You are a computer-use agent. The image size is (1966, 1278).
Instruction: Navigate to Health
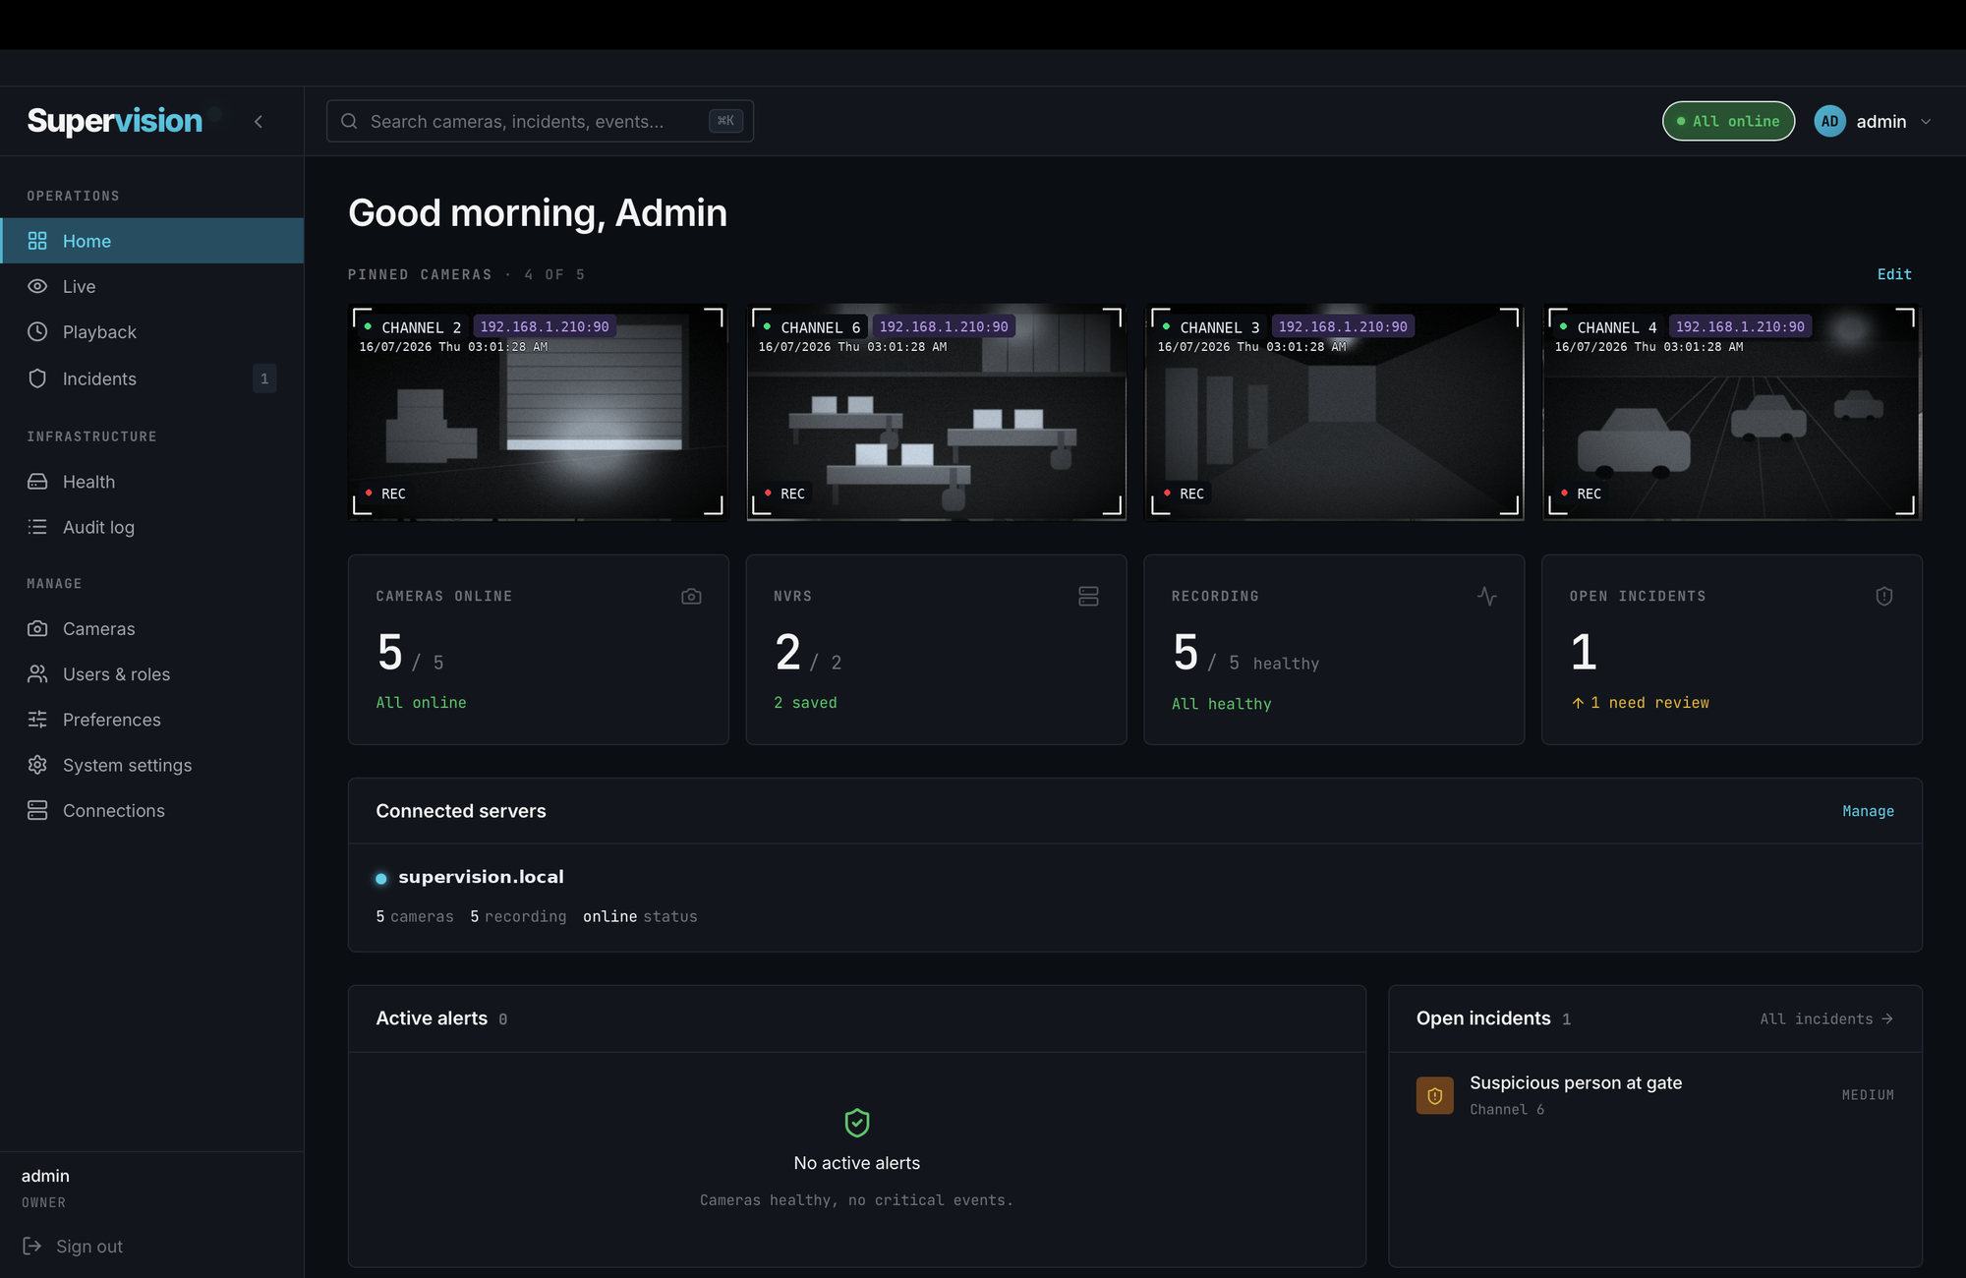pyautogui.click(x=152, y=482)
